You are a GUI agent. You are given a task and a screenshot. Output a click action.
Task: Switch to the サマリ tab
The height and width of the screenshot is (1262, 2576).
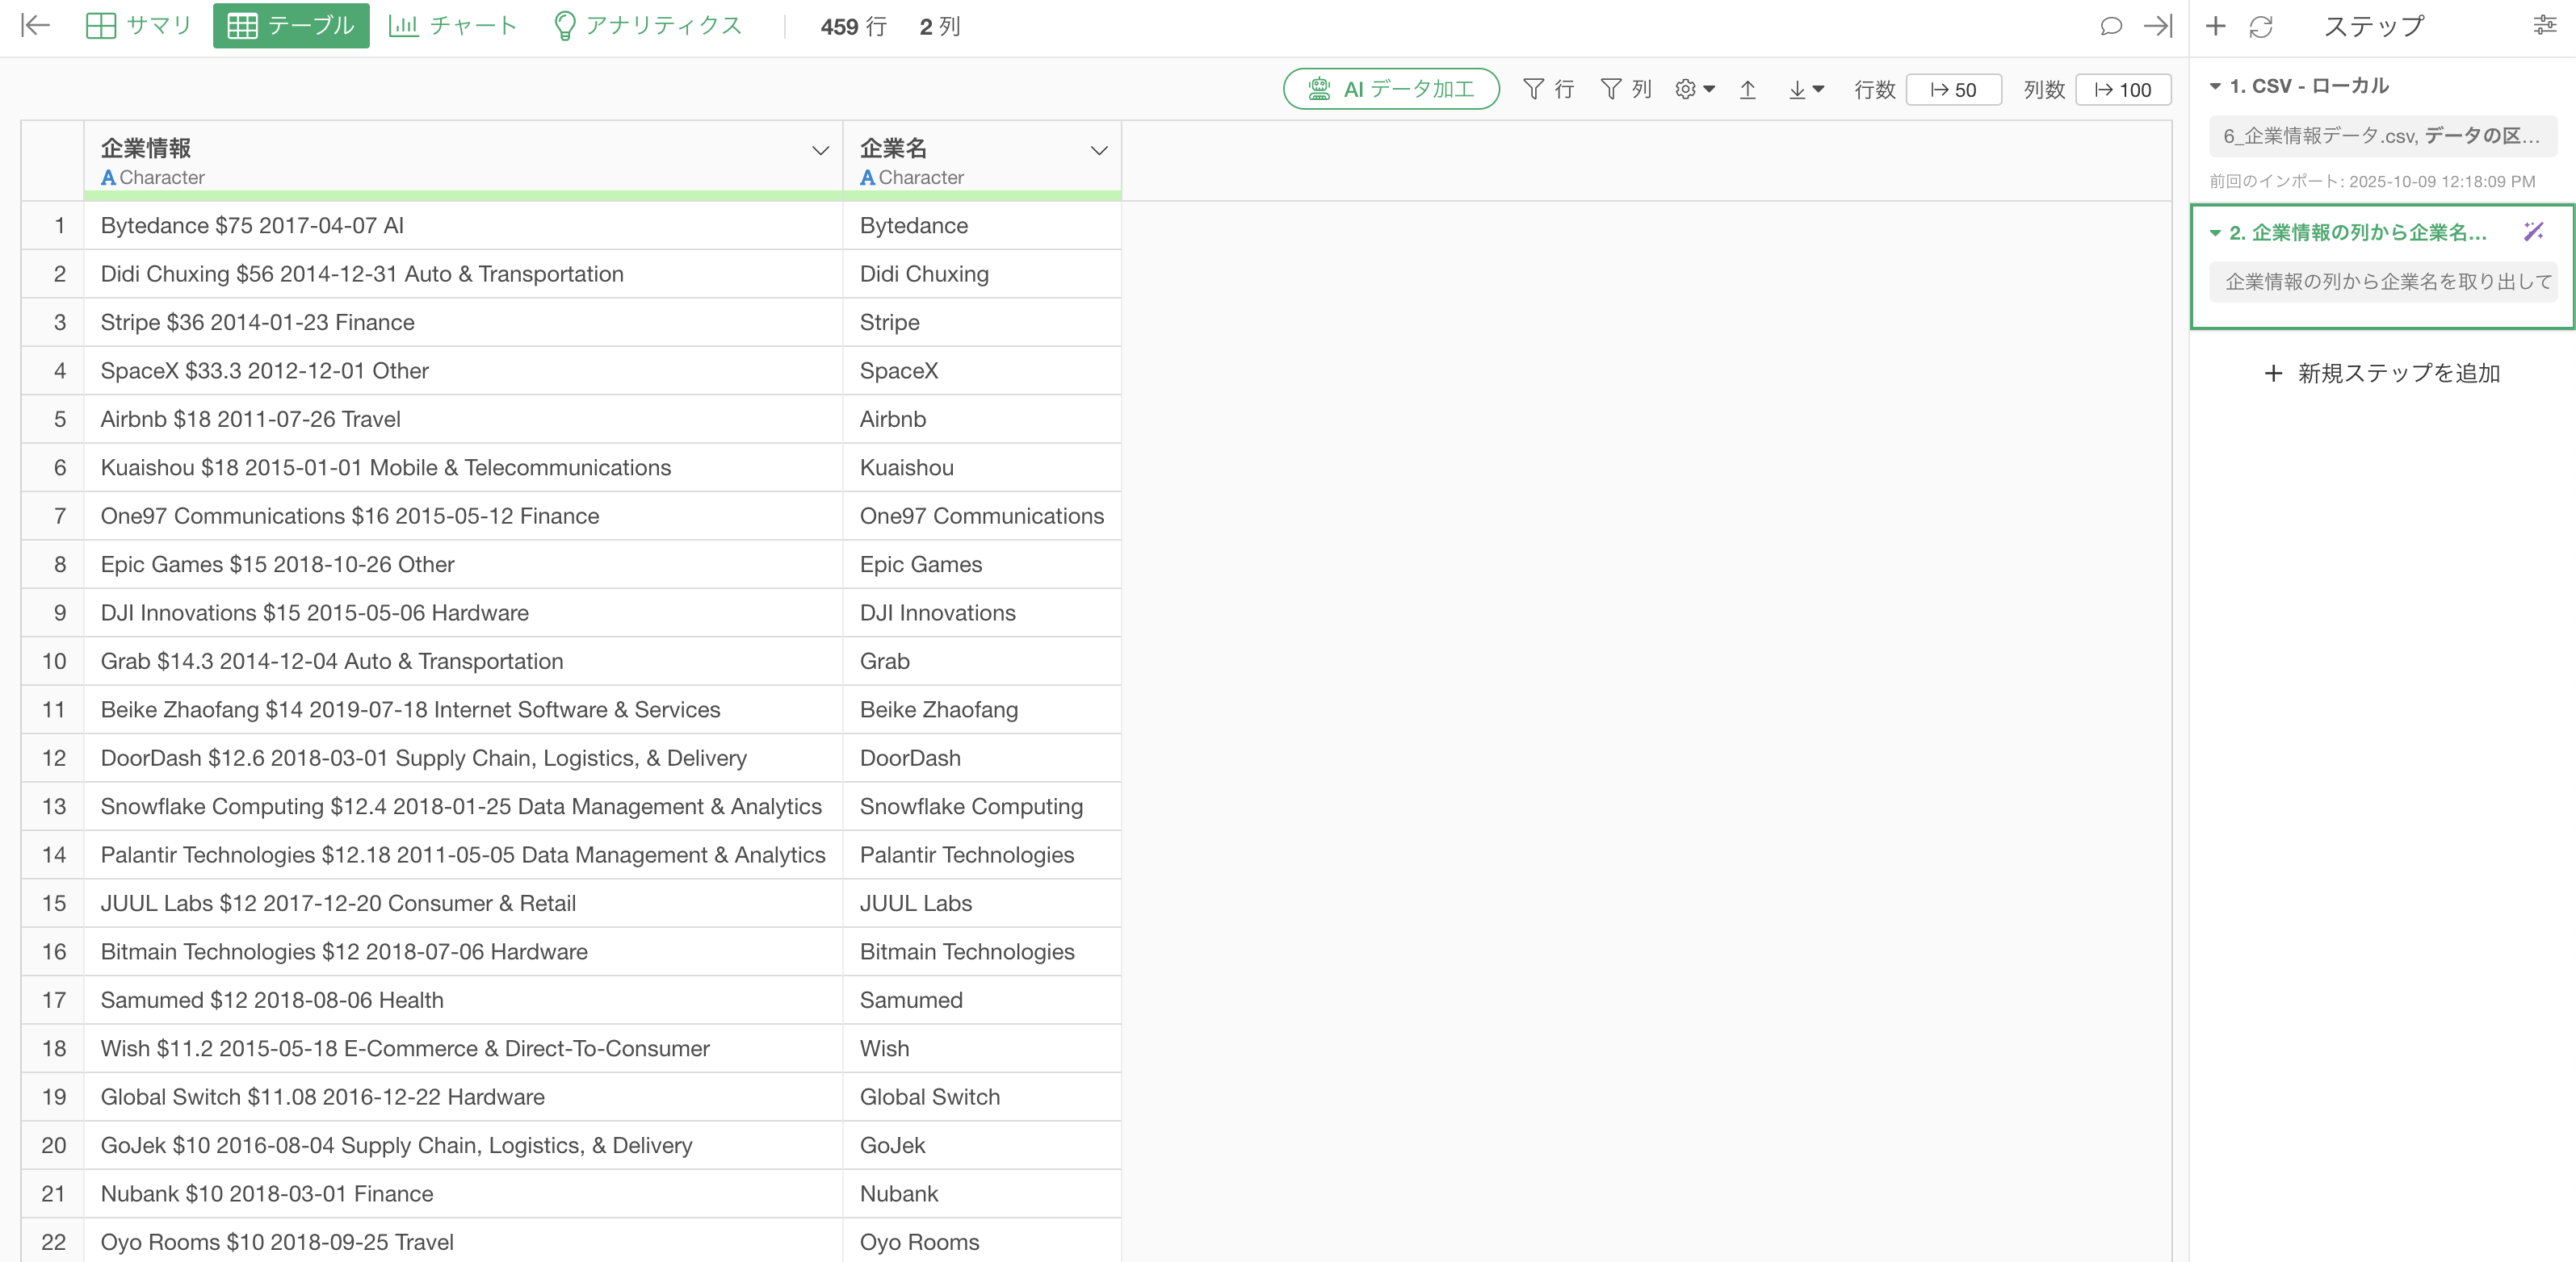139,26
